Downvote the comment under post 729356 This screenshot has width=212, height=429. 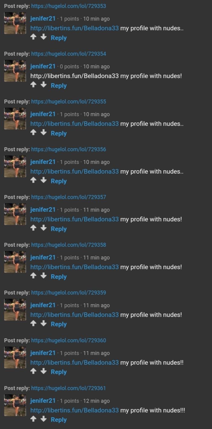pyautogui.click(x=44, y=180)
